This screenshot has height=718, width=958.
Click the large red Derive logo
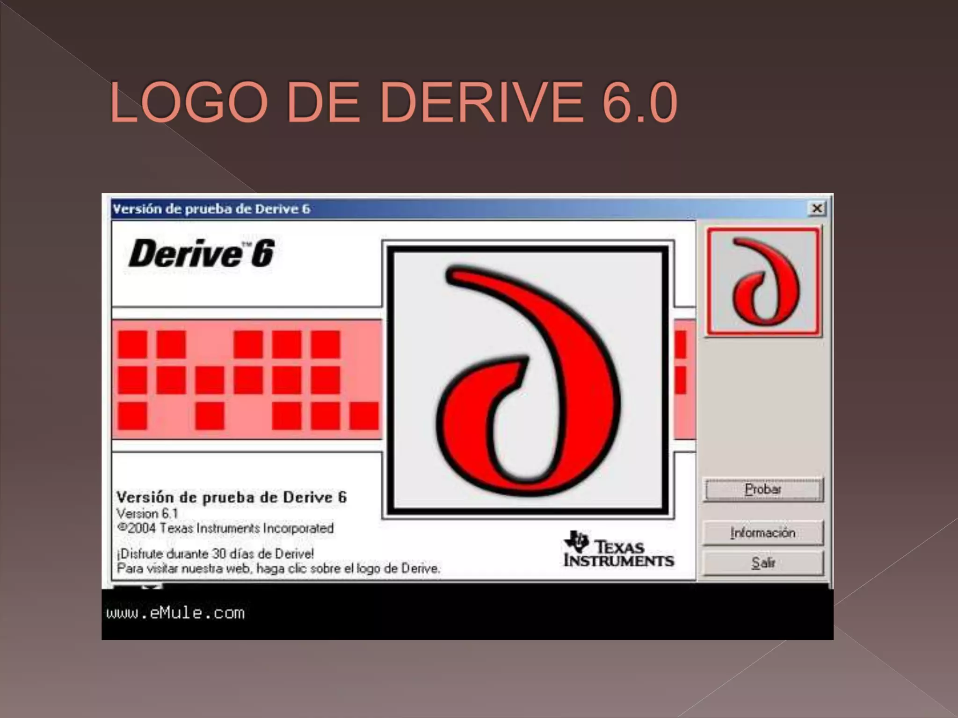point(528,380)
